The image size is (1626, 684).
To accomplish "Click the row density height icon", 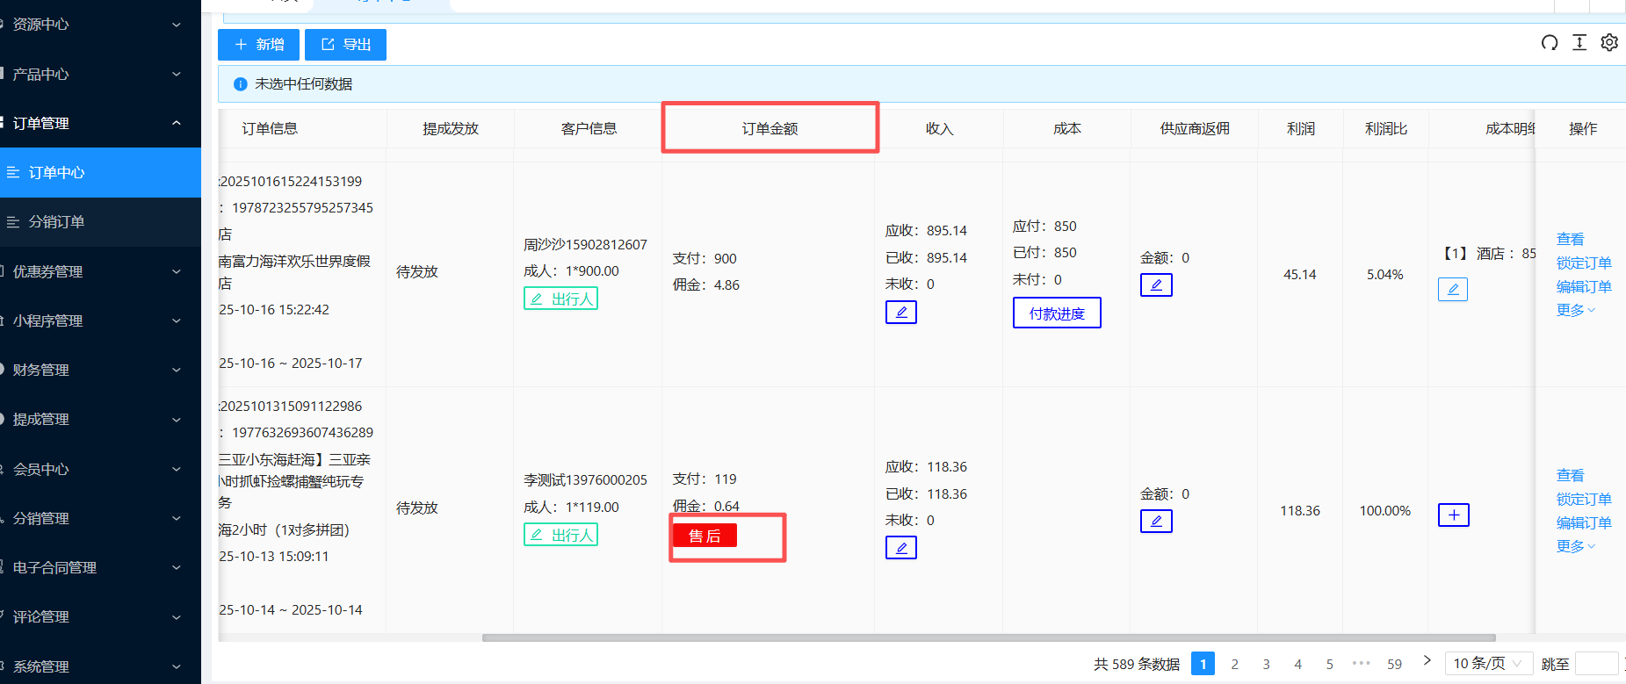I will coord(1579,43).
